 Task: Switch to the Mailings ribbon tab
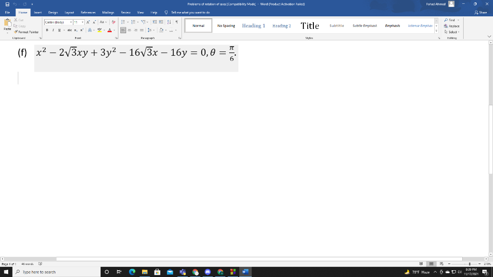[x=107, y=13]
